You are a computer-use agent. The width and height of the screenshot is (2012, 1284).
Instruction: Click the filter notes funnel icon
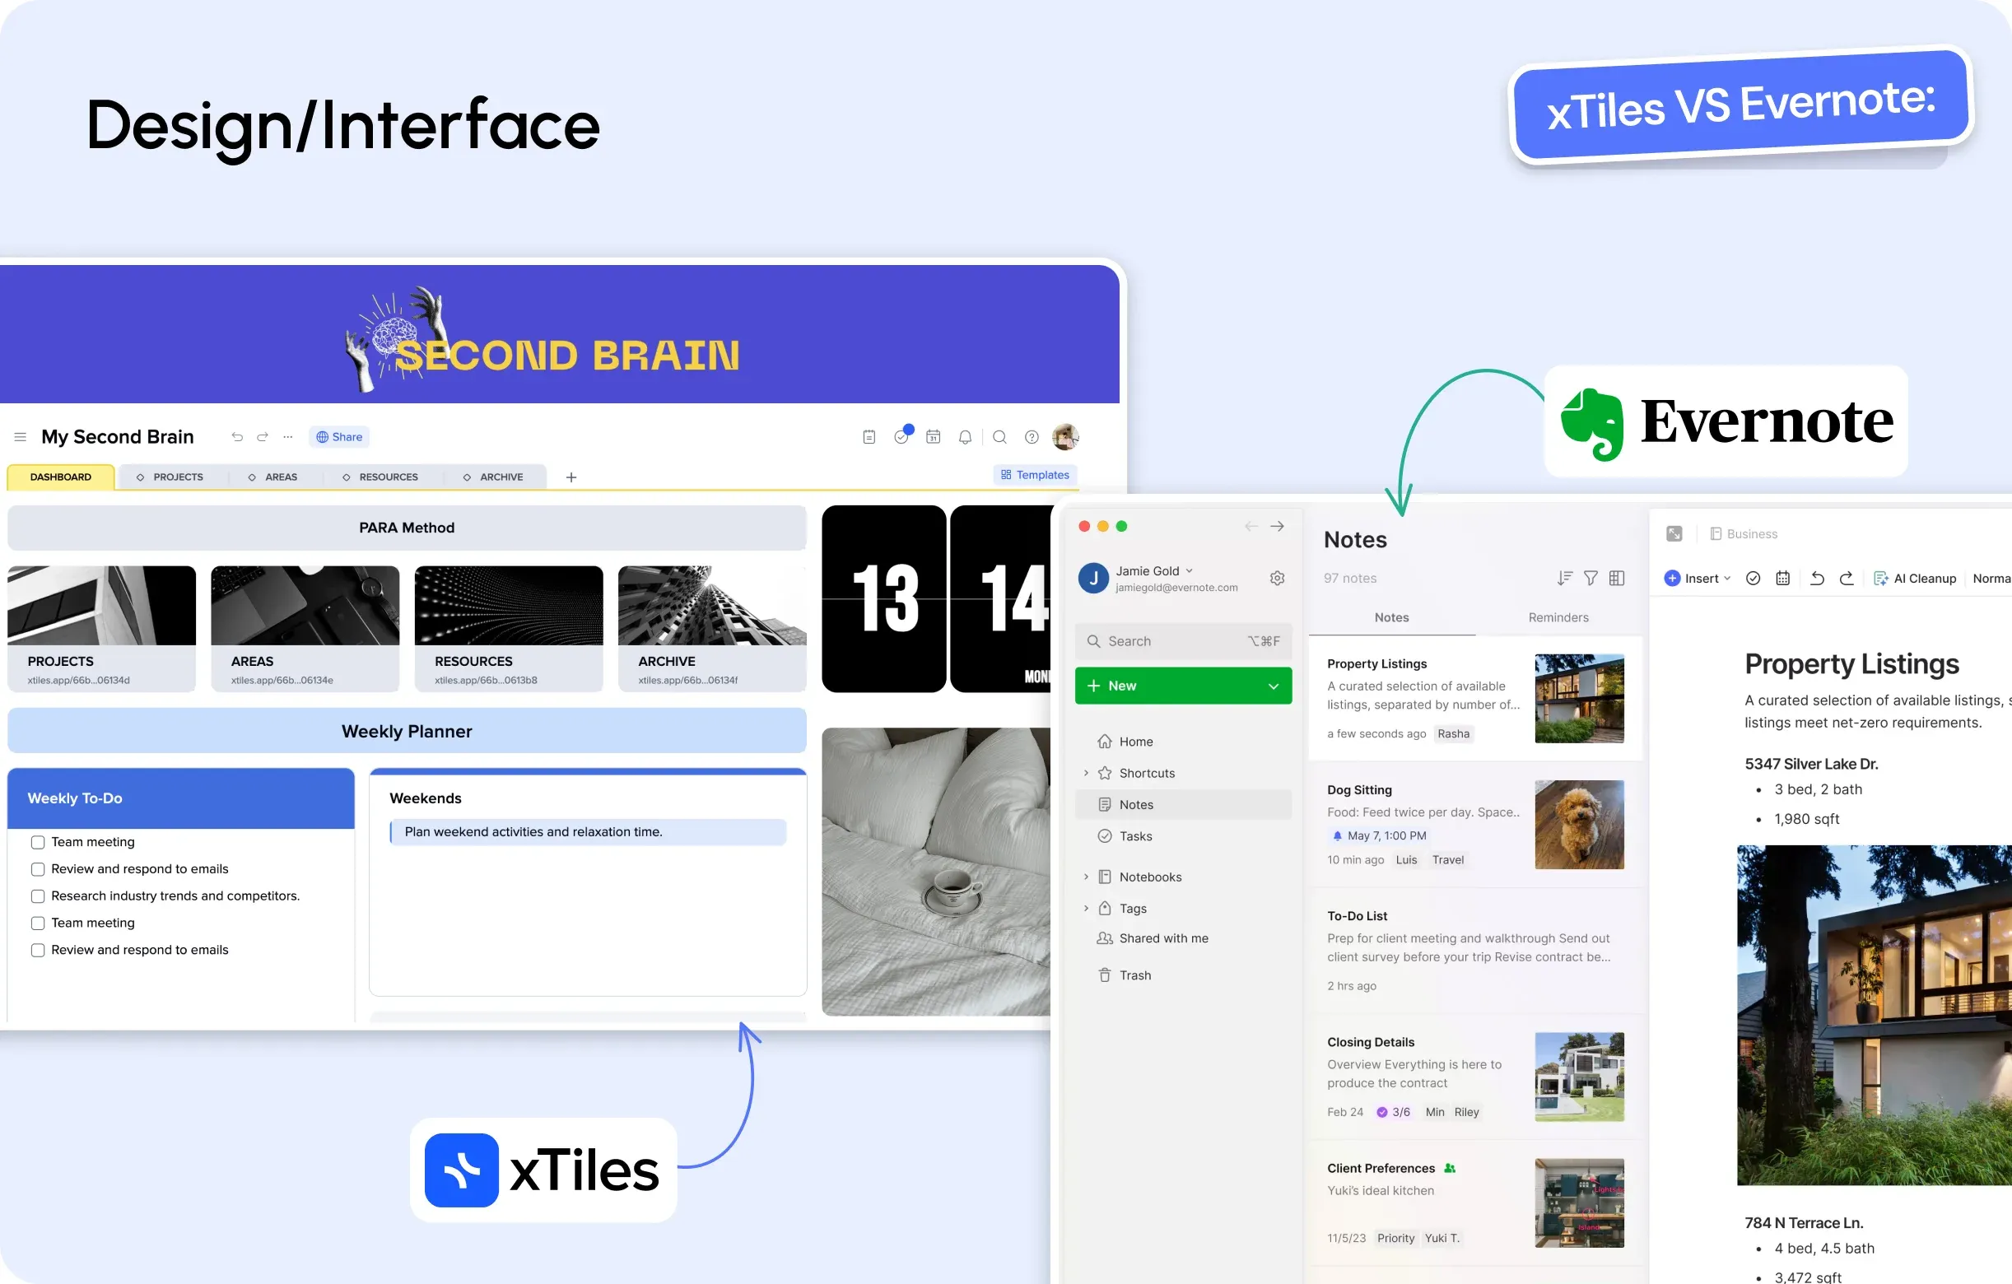1591,578
